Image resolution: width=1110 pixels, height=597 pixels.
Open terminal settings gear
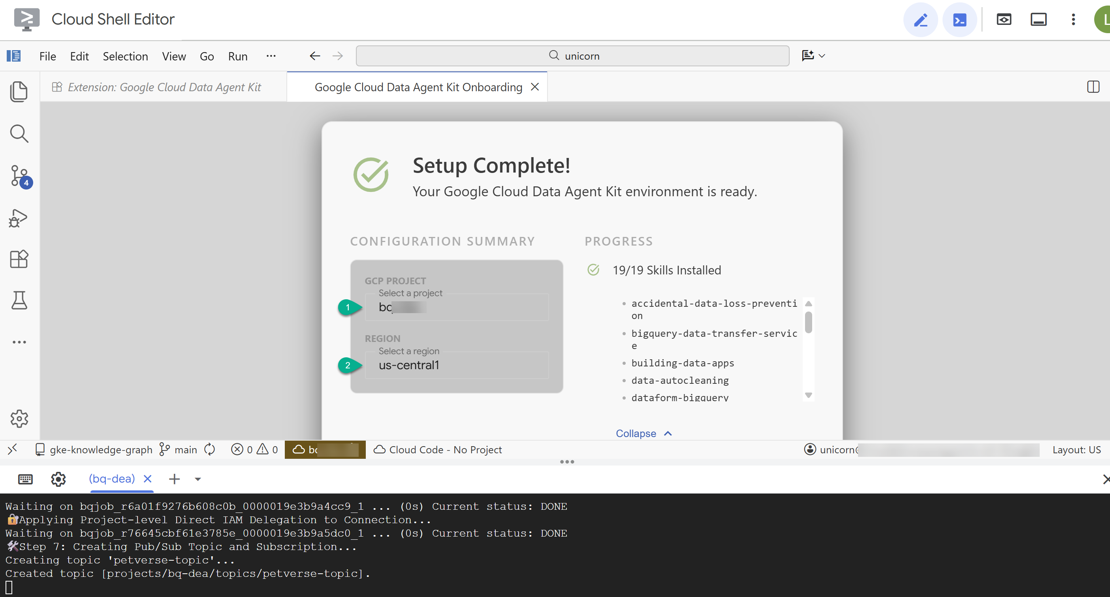58,479
